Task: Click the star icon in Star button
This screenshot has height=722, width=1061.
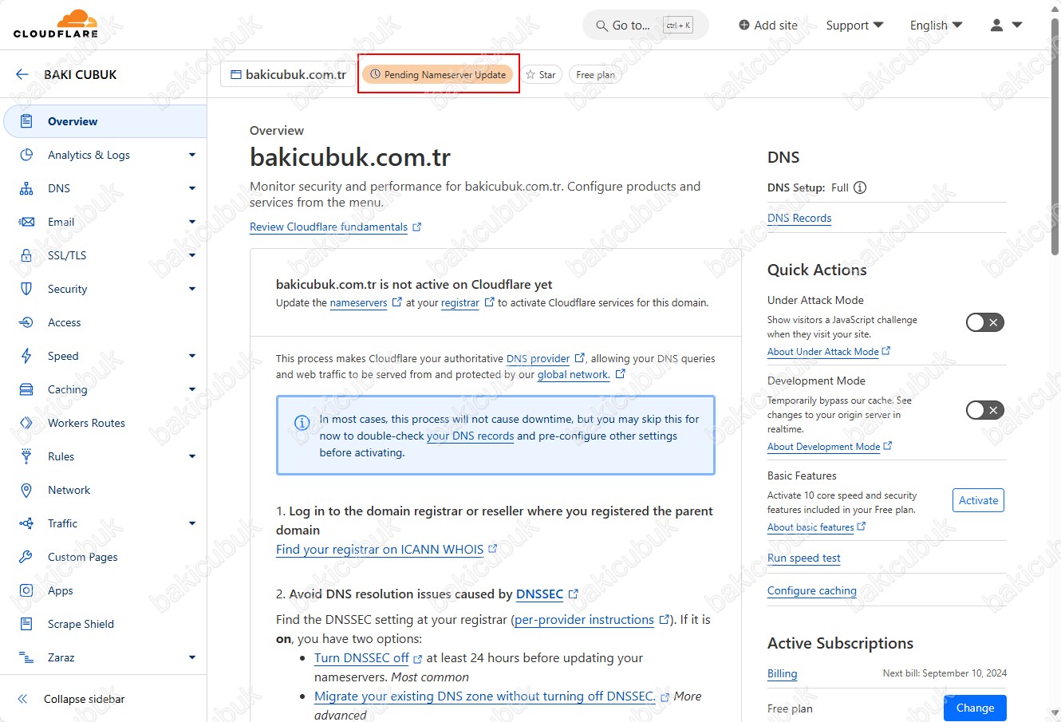Action: [x=530, y=74]
